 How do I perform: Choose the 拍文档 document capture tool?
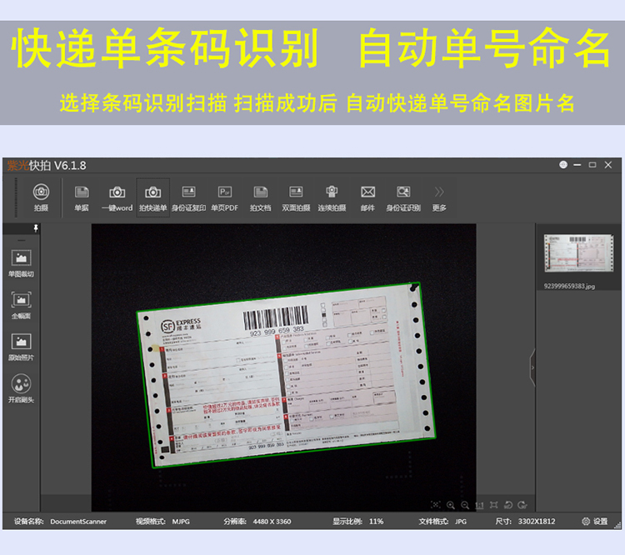(x=260, y=197)
